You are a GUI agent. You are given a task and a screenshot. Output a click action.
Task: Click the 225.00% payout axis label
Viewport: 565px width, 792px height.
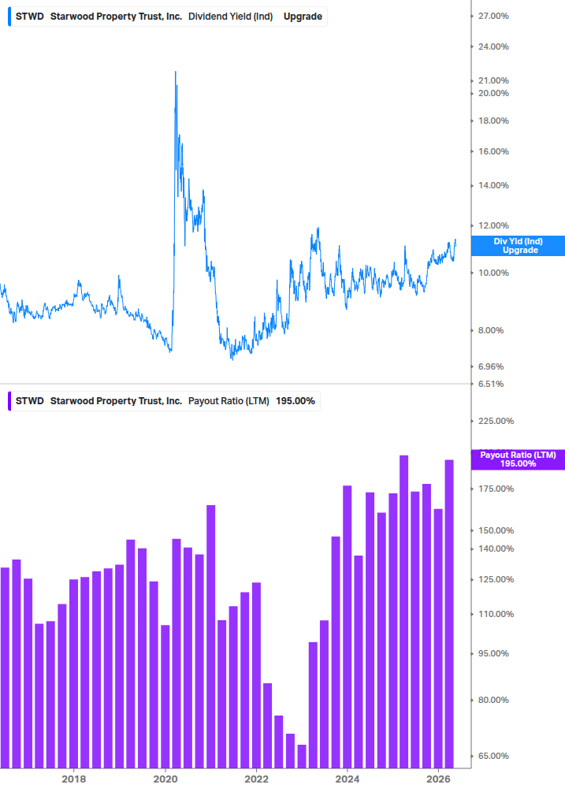(496, 422)
